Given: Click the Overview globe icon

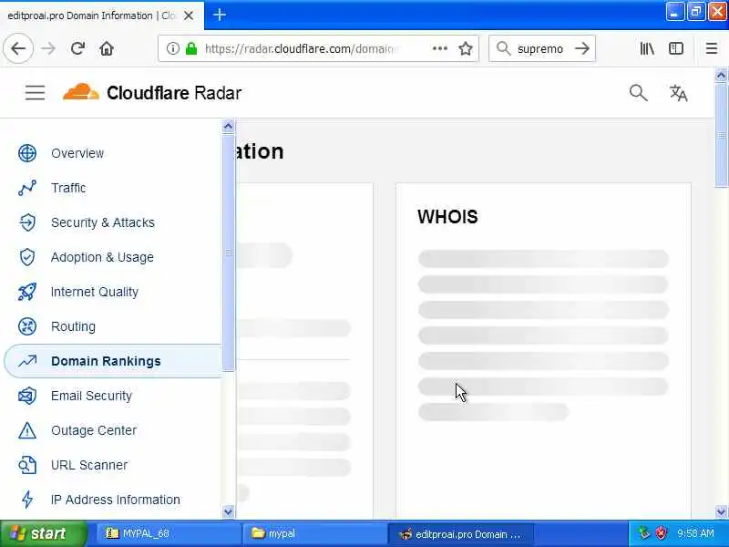Looking at the screenshot, I should pyautogui.click(x=27, y=153).
